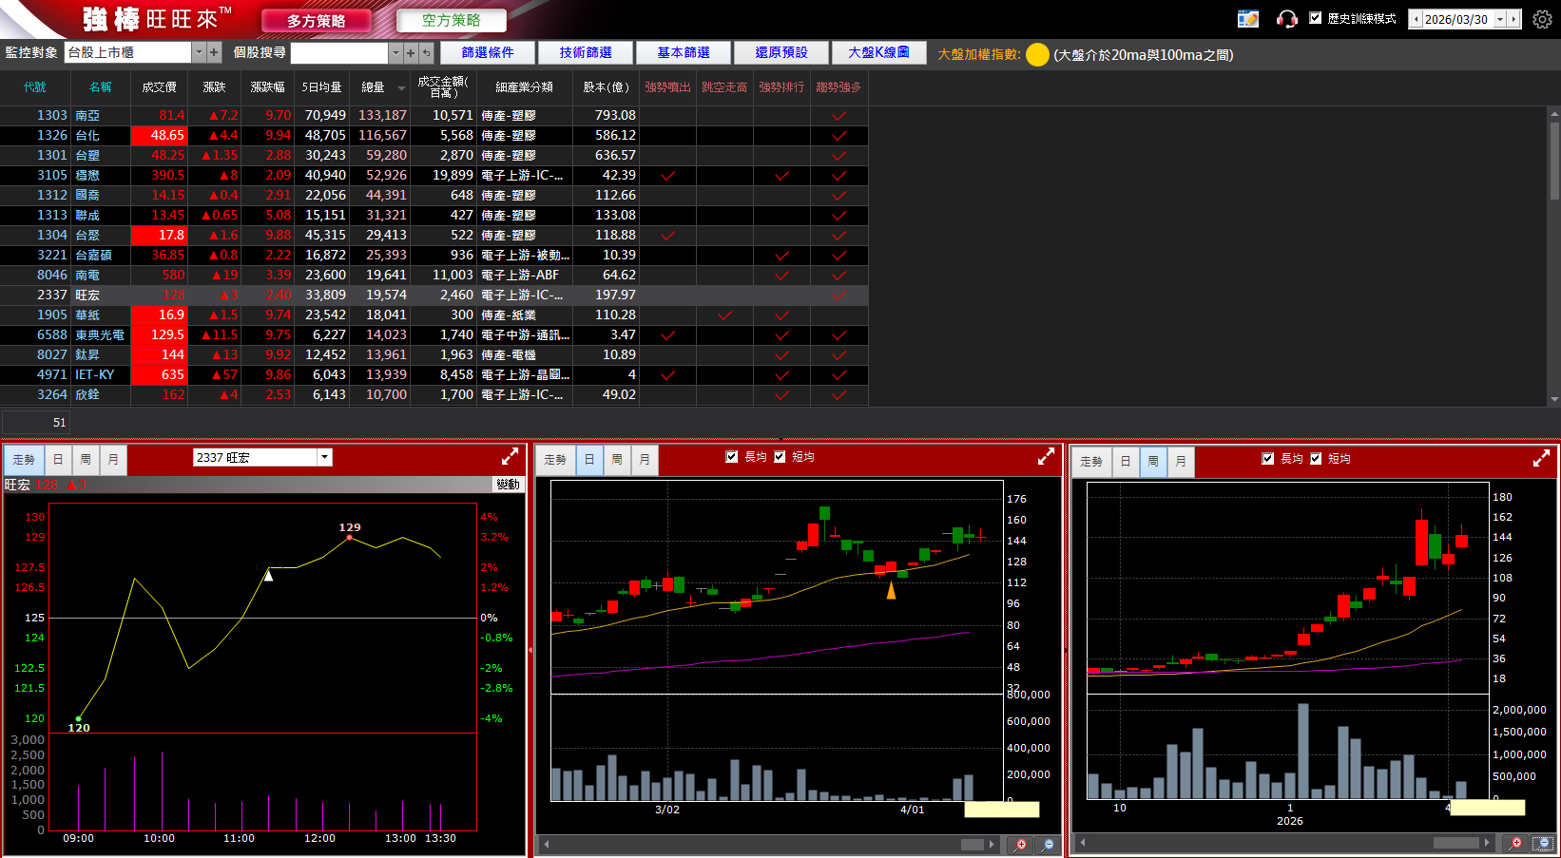Click stock table scrollbar down arrow
The height and width of the screenshot is (858, 1561).
[x=1554, y=400]
